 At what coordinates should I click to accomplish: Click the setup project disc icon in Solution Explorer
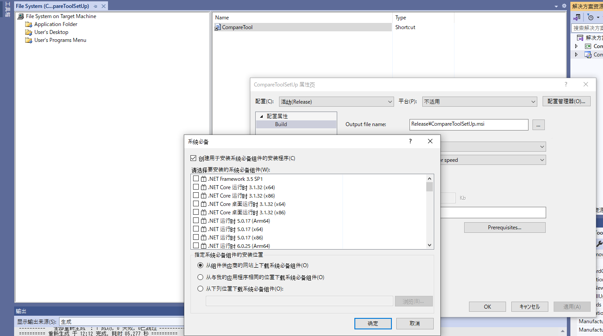(x=588, y=55)
